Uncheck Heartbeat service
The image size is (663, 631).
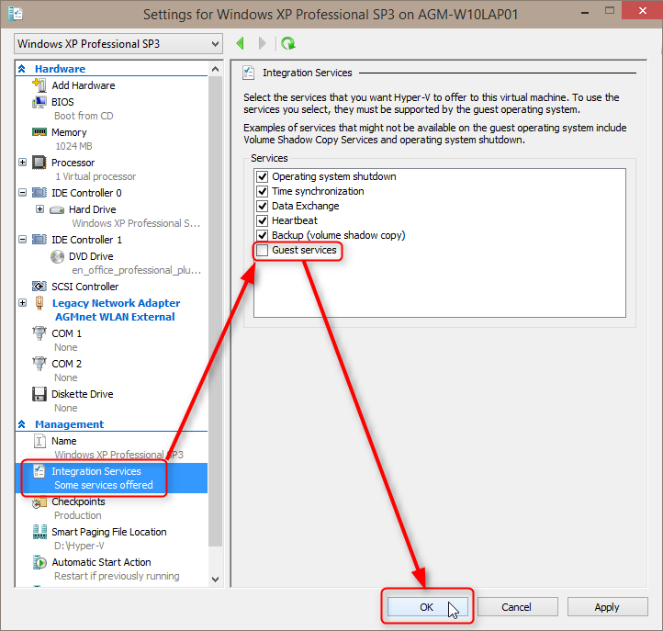[x=262, y=220]
